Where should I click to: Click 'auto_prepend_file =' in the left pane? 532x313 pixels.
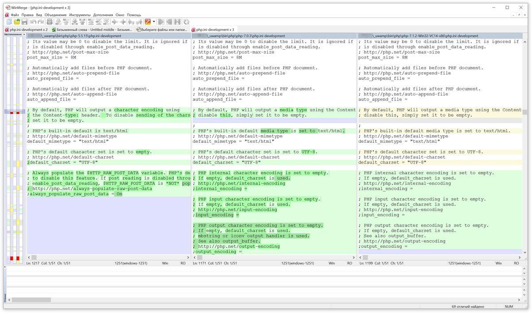[53, 78]
